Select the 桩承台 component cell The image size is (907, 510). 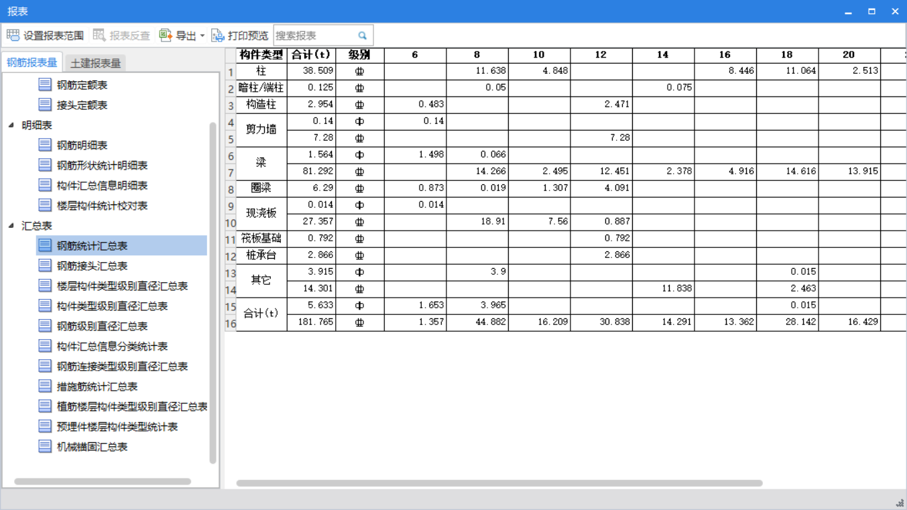click(261, 255)
